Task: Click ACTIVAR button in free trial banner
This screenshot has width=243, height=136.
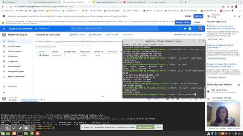Action: [x=198, y=16]
